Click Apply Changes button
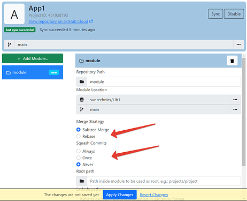The height and width of the screenshot is (201, 247). tap(120, 195)
